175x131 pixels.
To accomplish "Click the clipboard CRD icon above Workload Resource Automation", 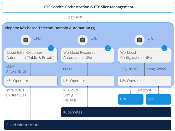I will (83, 40).
